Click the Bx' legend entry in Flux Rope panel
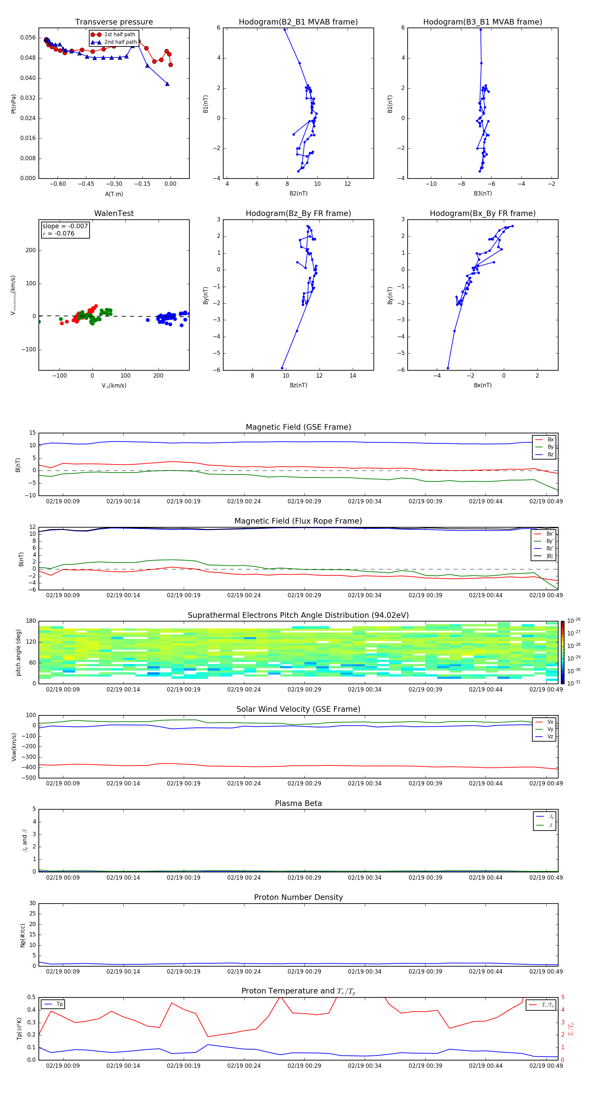The height and width of the screenshot is (1095, 597). tap(544, 534)
